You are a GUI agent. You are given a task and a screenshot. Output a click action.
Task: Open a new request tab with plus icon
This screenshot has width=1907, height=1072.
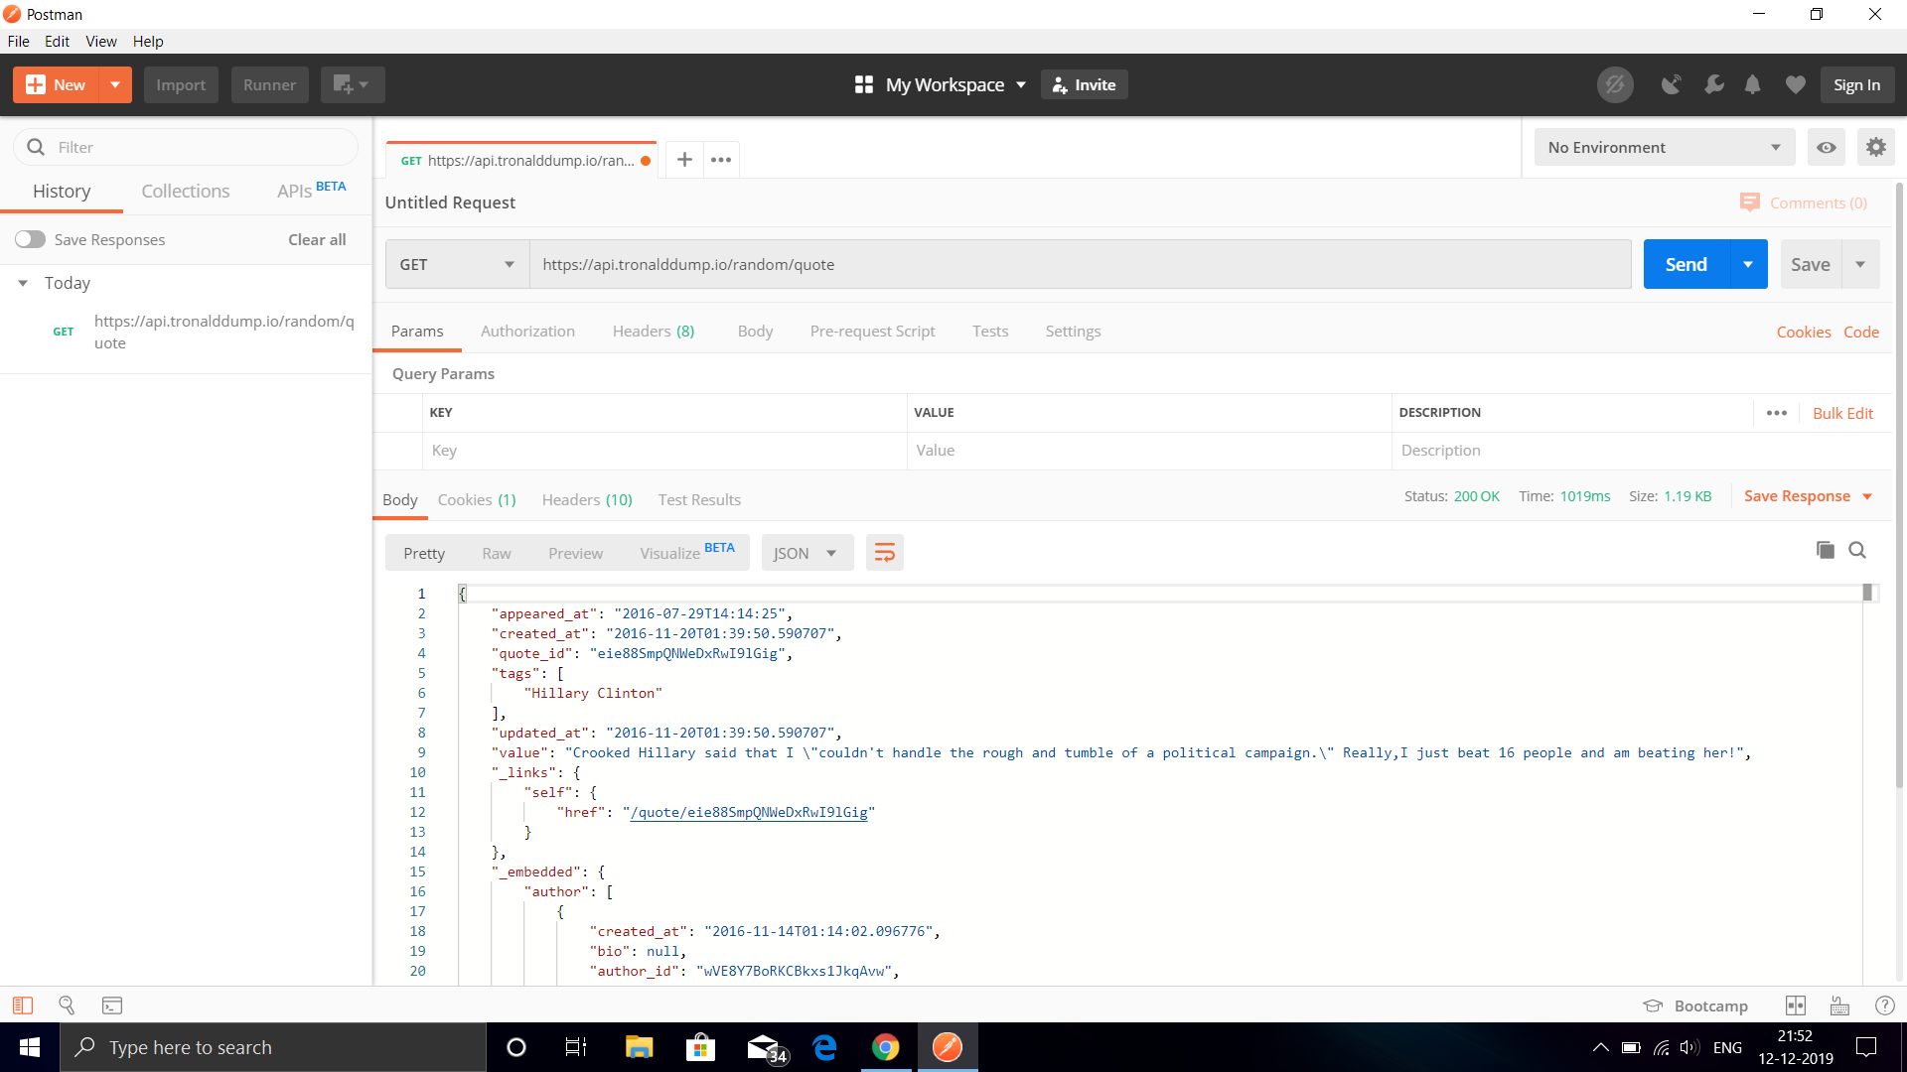tap(684, 160)
